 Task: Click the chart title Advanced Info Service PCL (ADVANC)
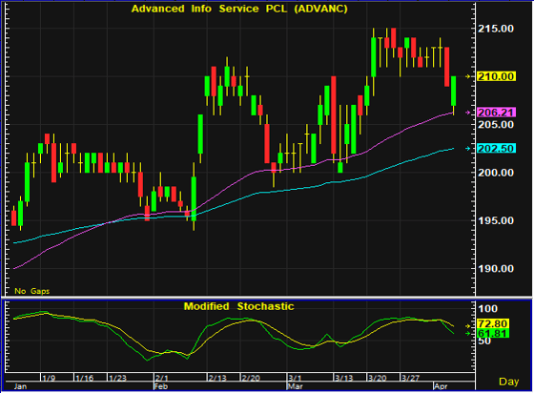[x=239, y=9]
